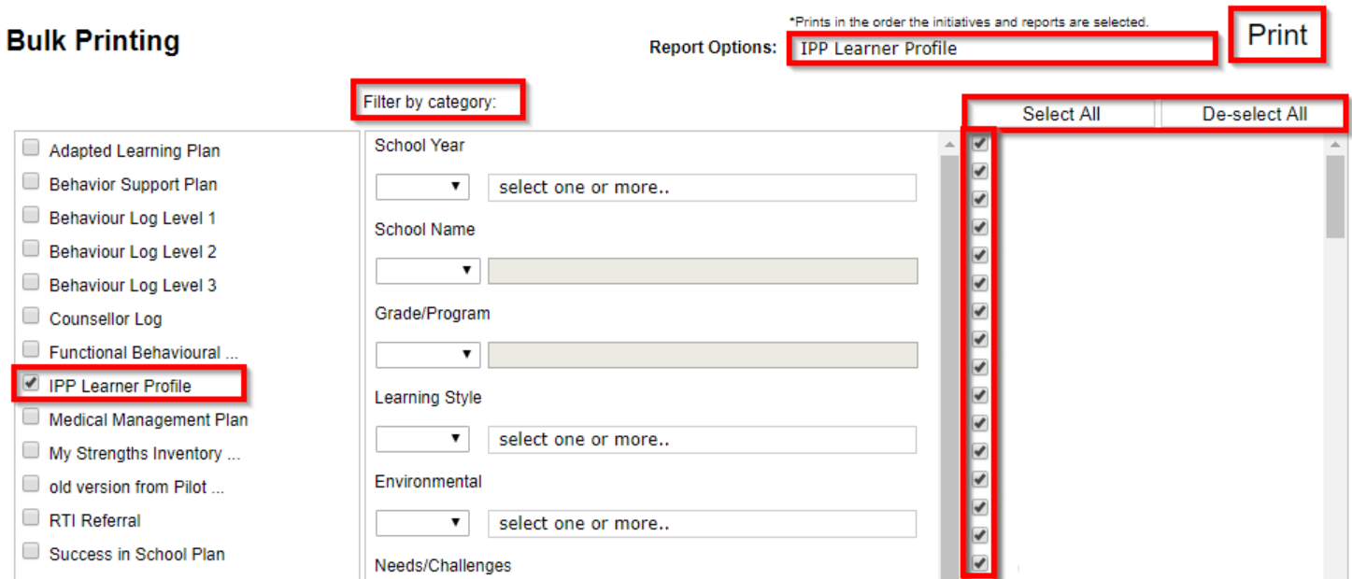Image resolution: width=1352 pixels, height=579 pixels.
Task: Open the Environmental dropdown
Action: 422,523
